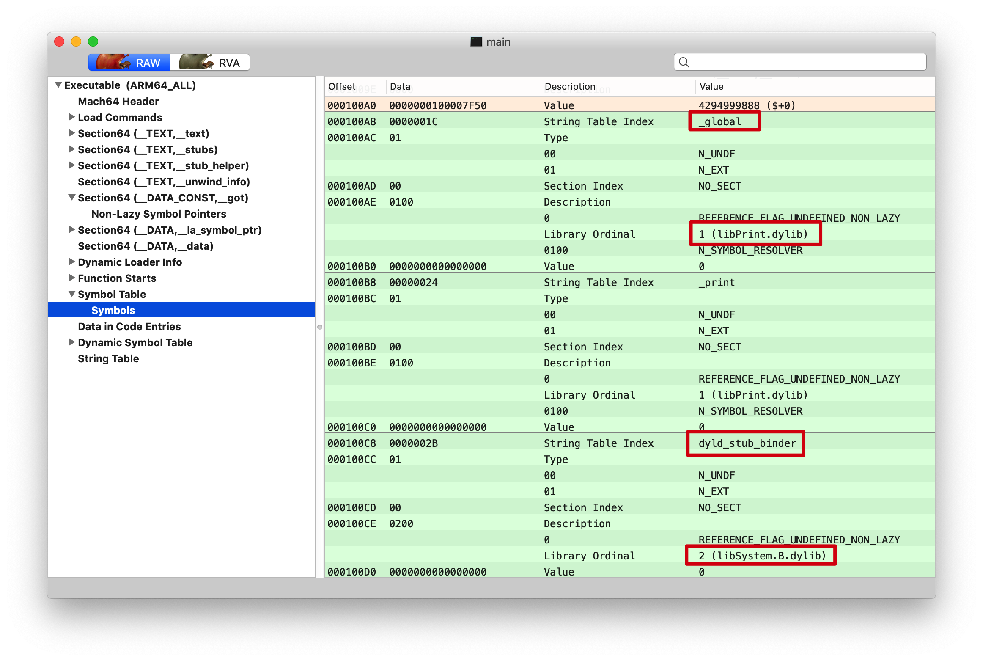Expand Section64 (__TEXT,__stubs) node
983x661 pixels.
pyautogui.click(x=72, y=149)
